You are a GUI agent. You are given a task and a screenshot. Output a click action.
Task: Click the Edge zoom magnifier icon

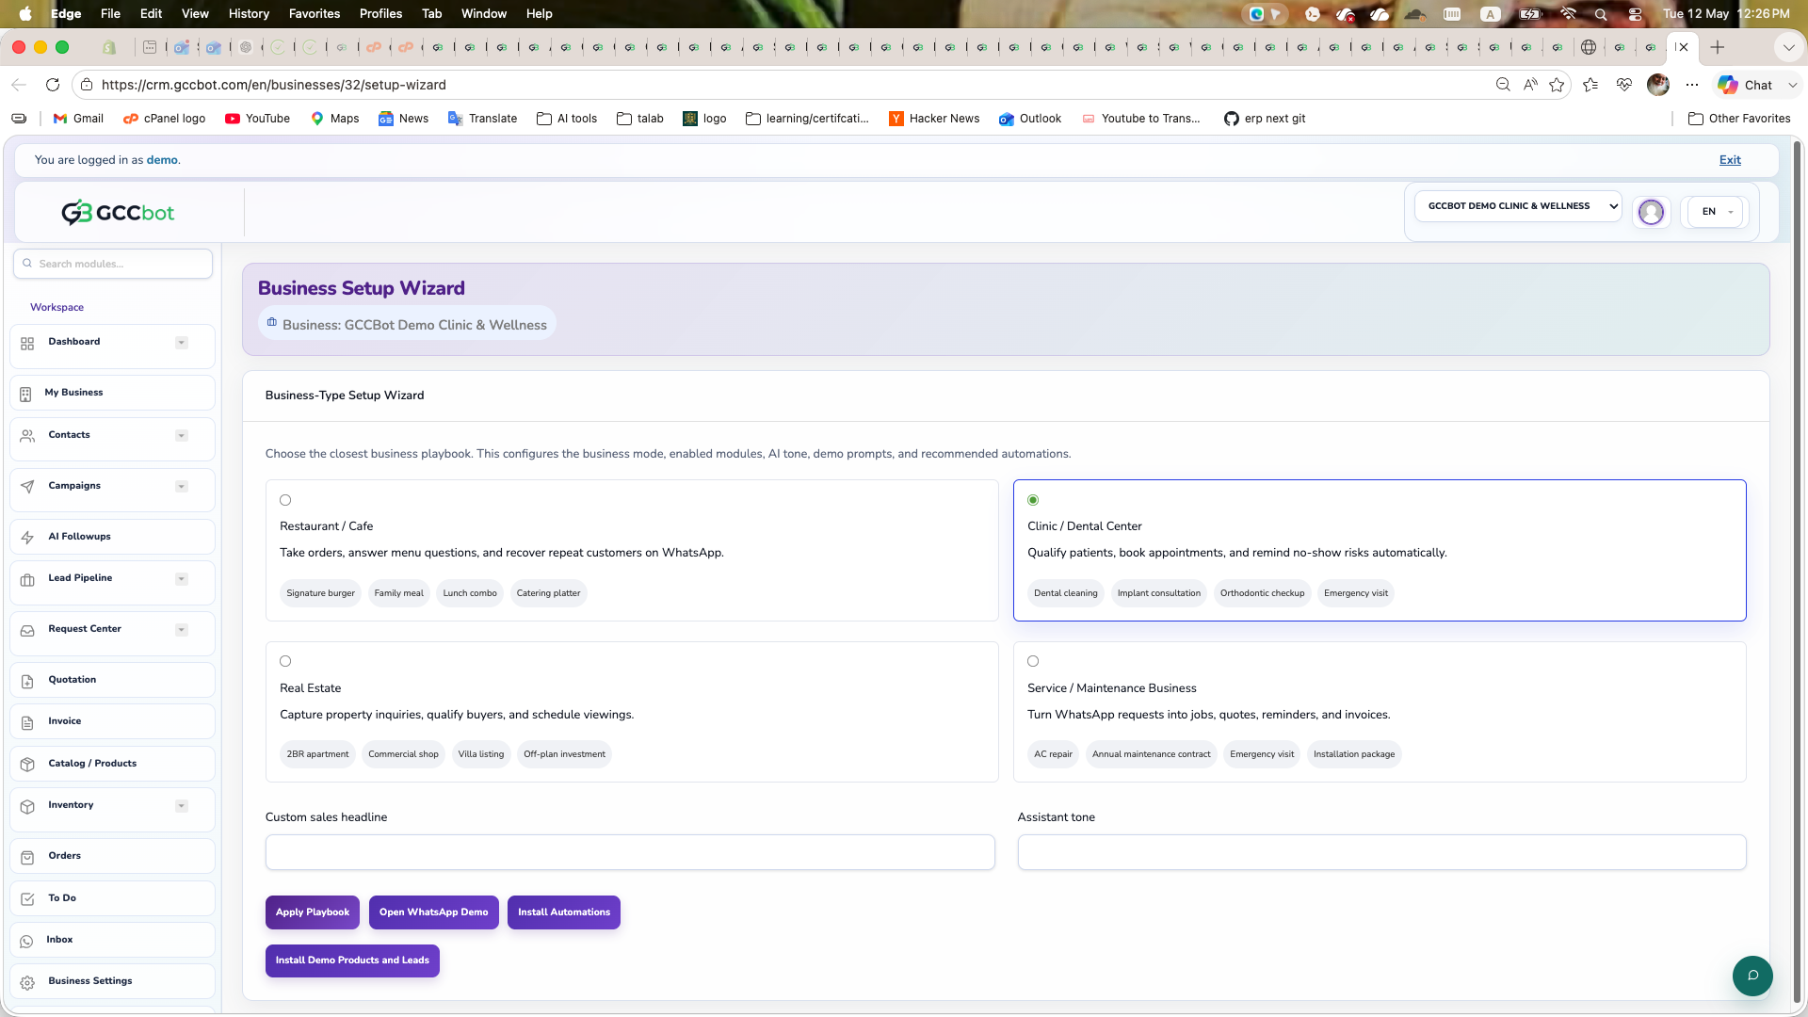1503,85
